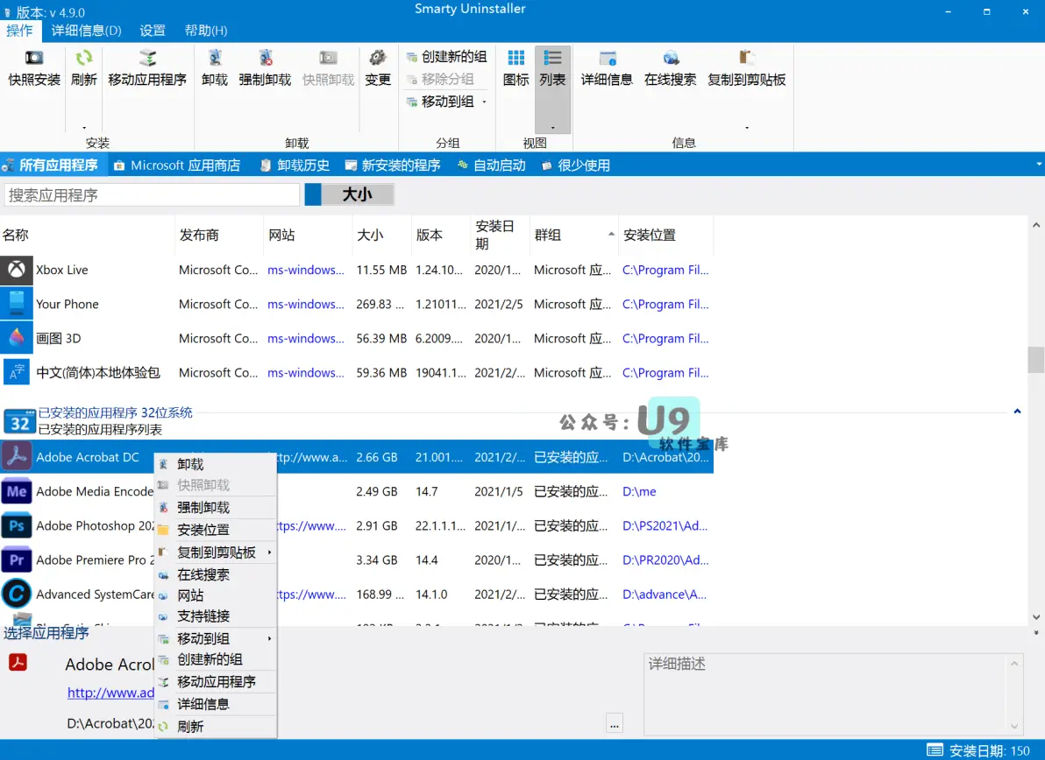1045x760 pixels.
Task: Click the Adobe Photoshop Ps icon
Action: pos(17,525)
